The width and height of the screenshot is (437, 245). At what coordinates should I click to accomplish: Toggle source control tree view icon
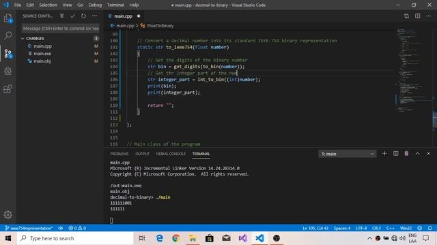[x=62, y=16]
